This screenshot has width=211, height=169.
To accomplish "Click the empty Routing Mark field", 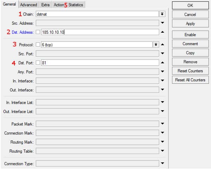I will pos(97,142).
